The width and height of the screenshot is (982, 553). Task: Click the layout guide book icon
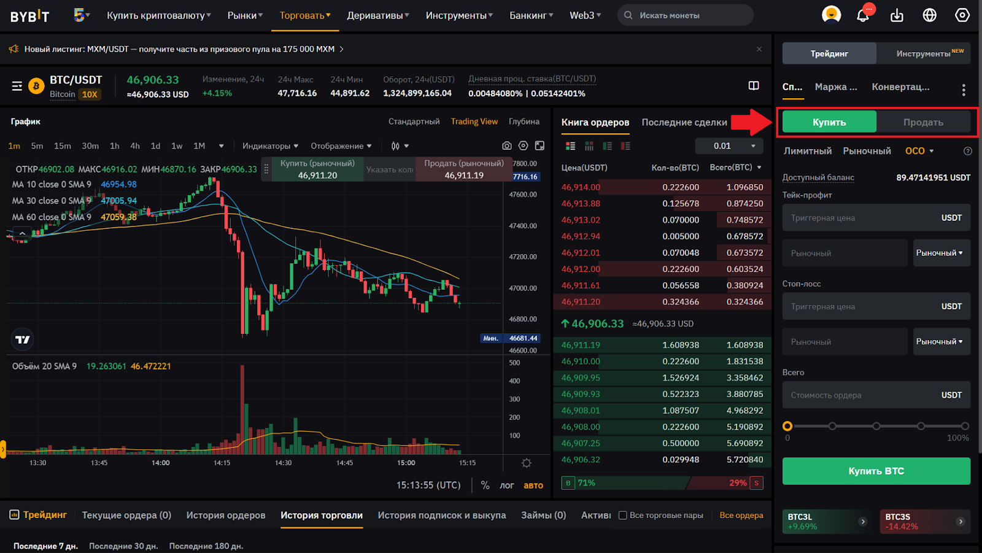(x=754, y=85)
